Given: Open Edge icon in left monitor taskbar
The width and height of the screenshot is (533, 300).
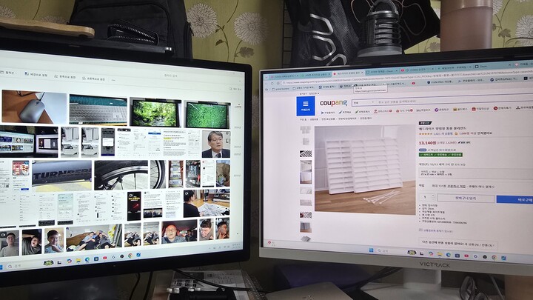Looking at the screenshot, I should click(87, 259).
